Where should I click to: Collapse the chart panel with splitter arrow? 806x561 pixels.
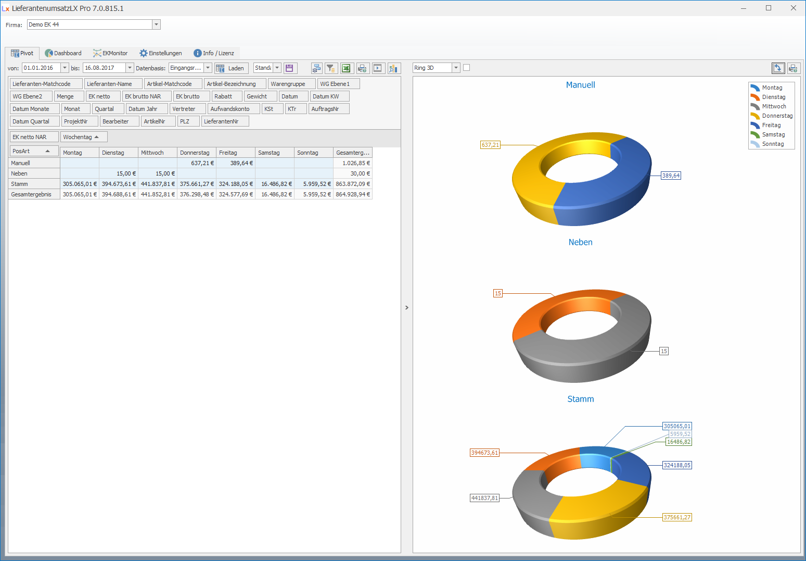407,308
